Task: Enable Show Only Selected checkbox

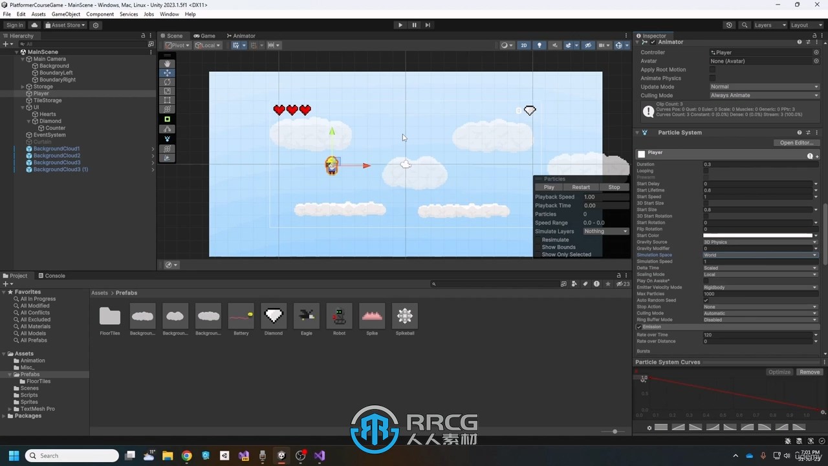Action: (x=538, y=254)
